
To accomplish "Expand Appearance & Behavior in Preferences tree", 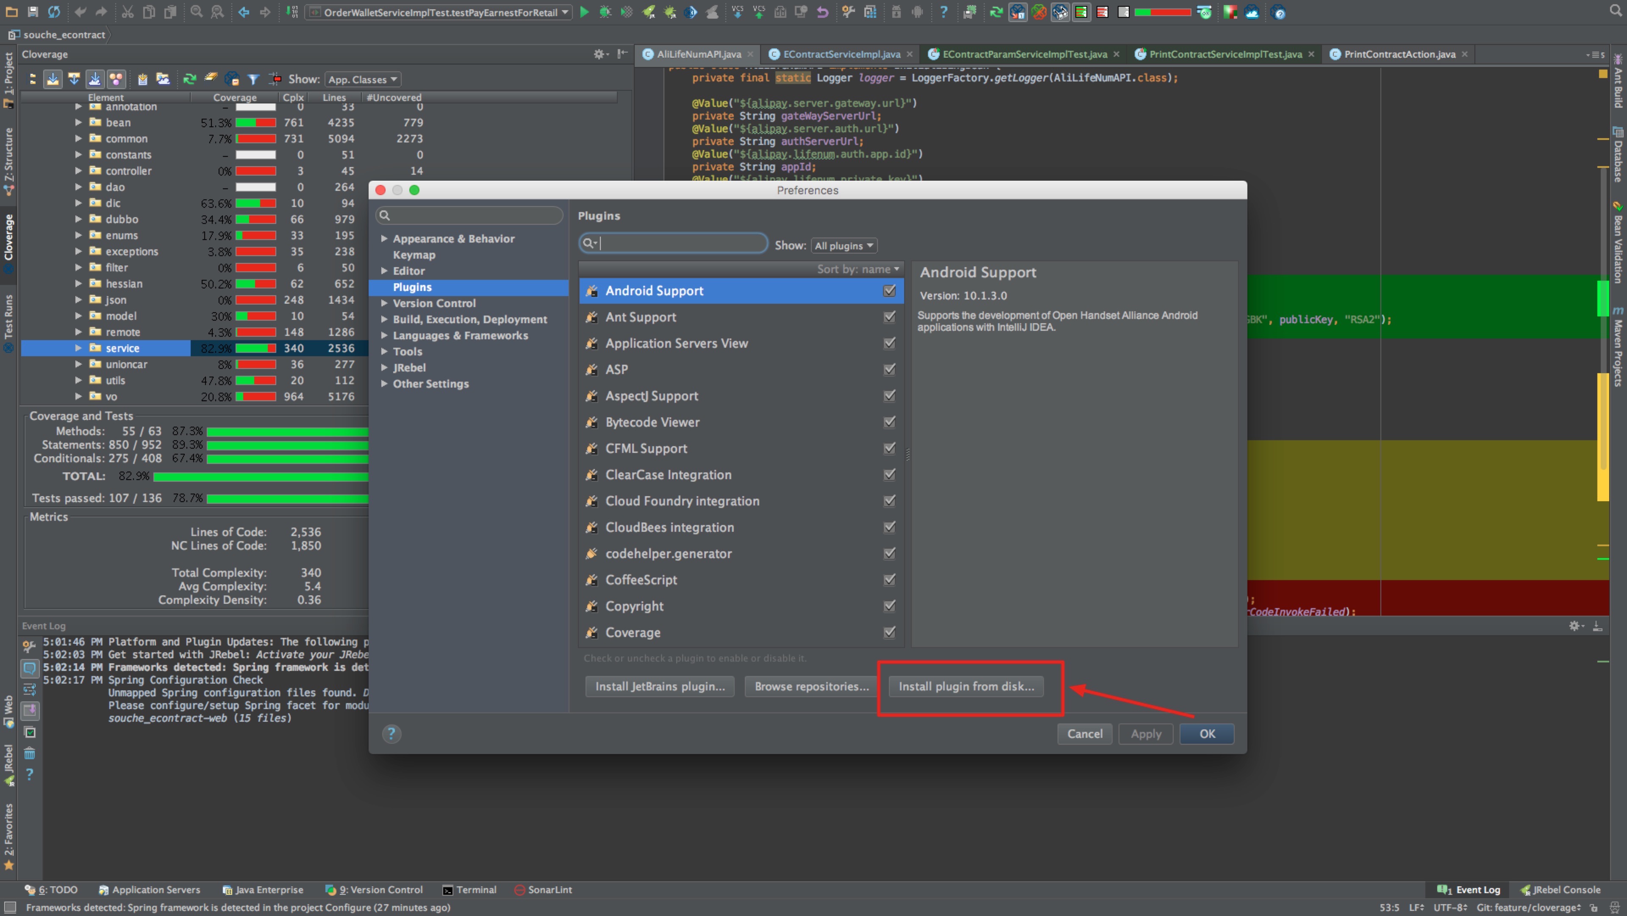I will point(384,239).
